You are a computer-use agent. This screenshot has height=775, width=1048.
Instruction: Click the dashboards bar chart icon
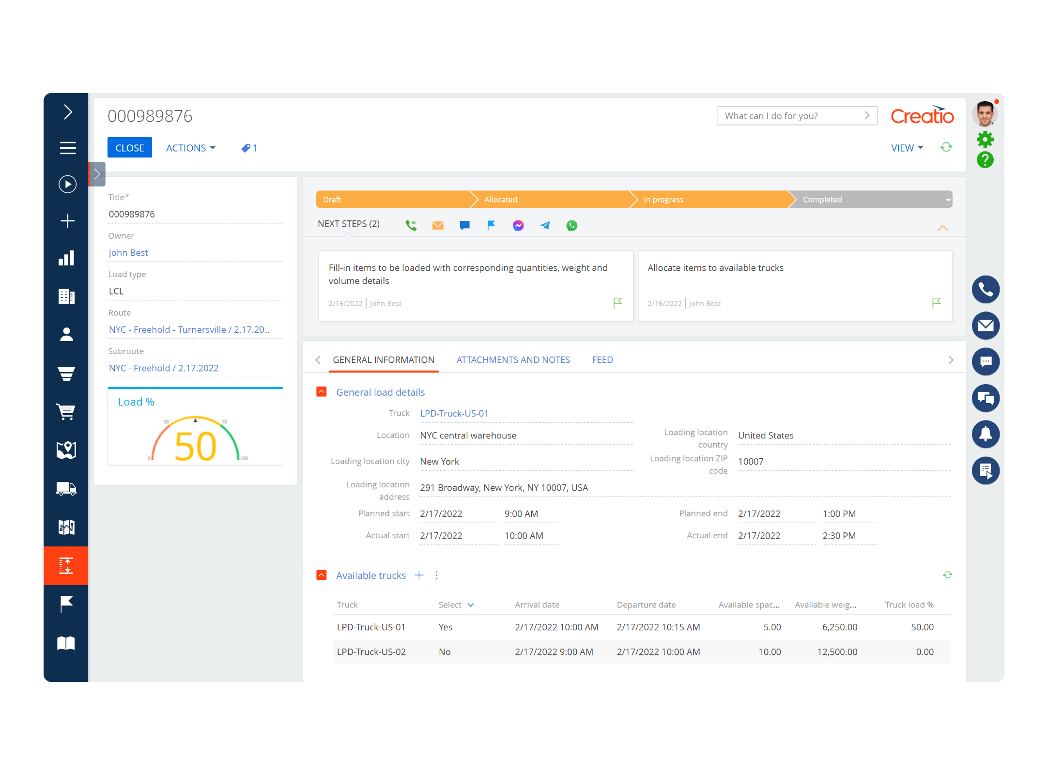pos(66,258)
